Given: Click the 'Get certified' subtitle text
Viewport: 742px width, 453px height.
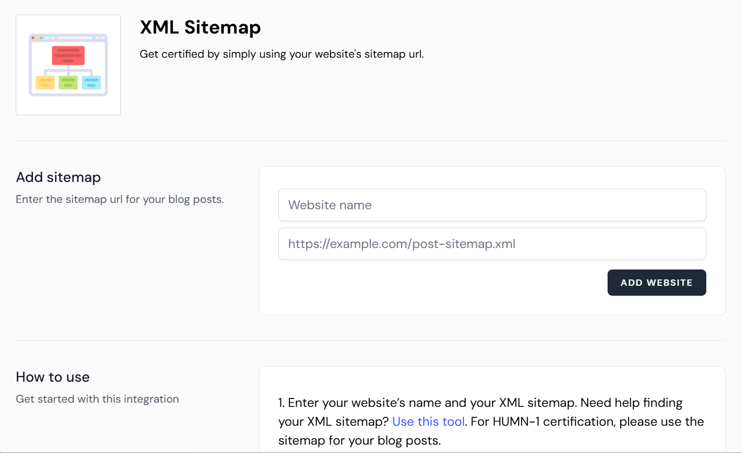Looking at the screenshot, I should [281, 54].
